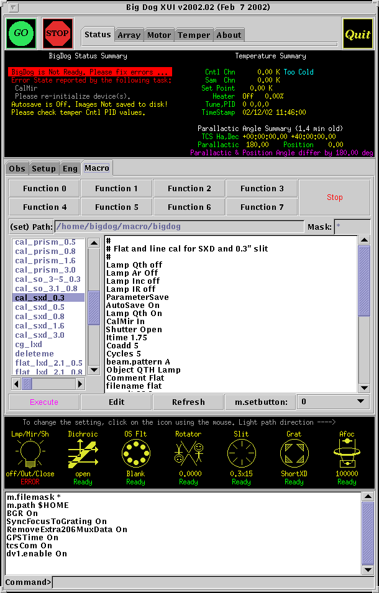Screen dimensions: 379x593
Task: Switch to the Obs tab
Action: pyautogui.click(x=17, y=169)
